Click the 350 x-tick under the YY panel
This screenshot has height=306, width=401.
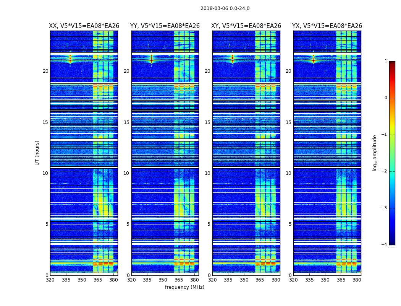163,280
